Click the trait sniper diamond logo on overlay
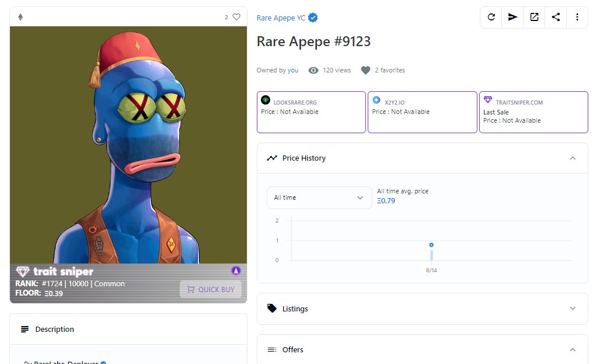 coord(22,271)
